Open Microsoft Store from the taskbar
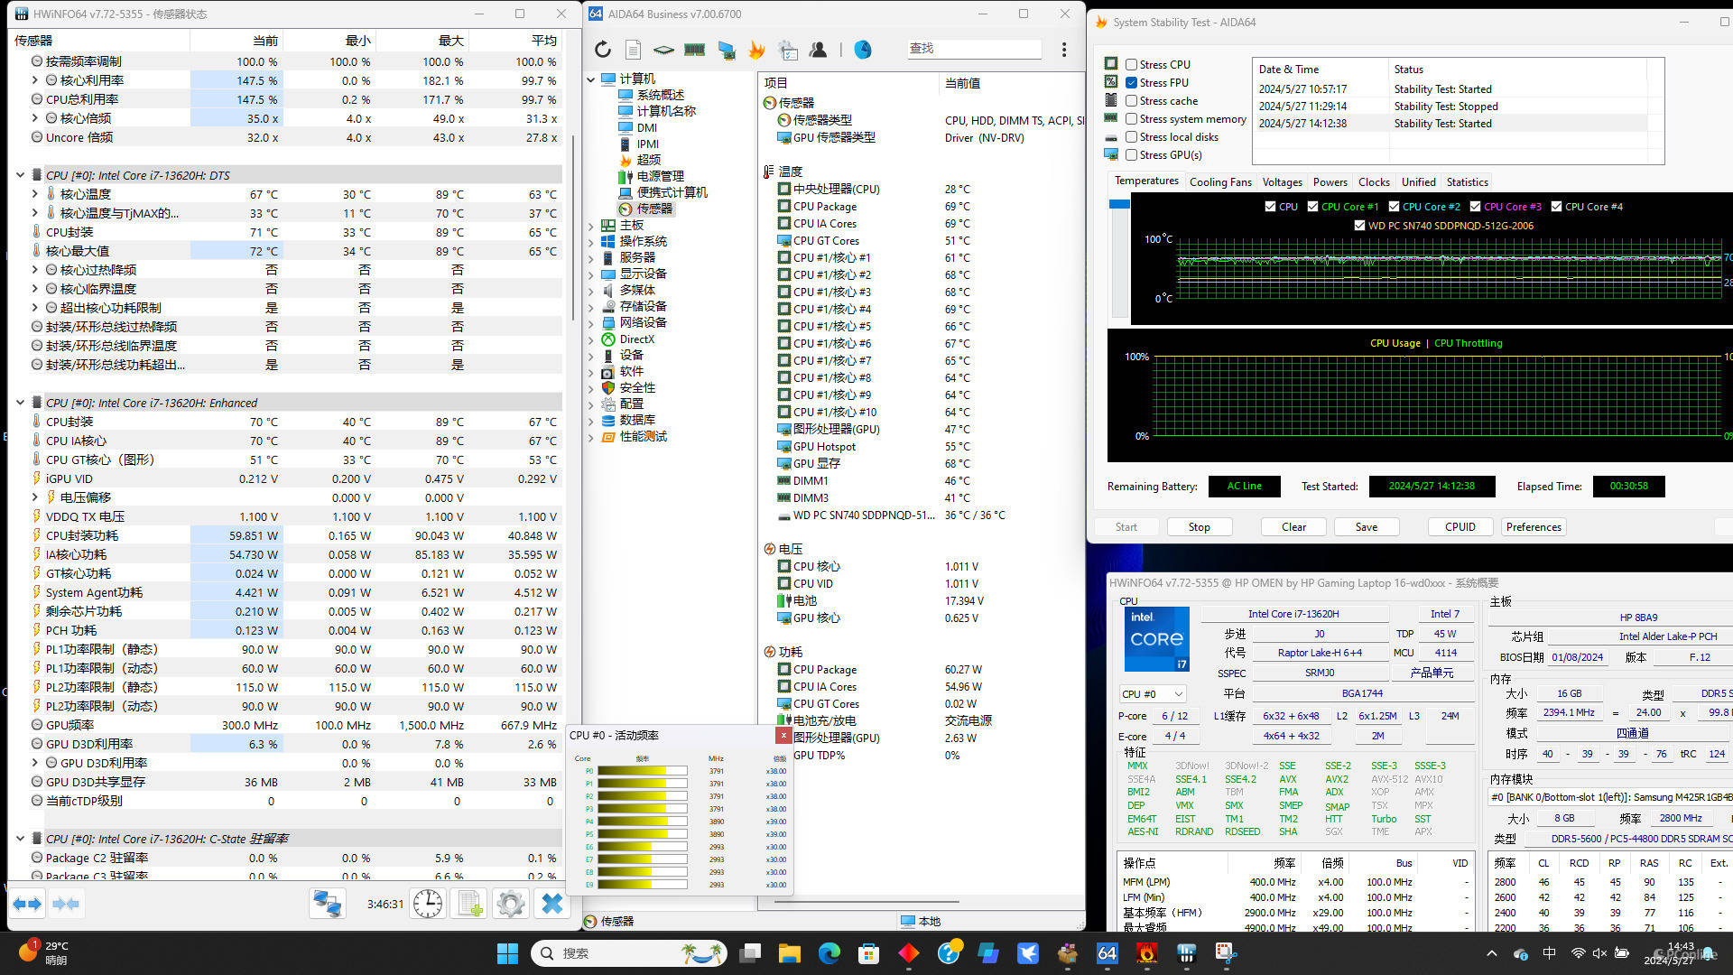 coord(869,953)
